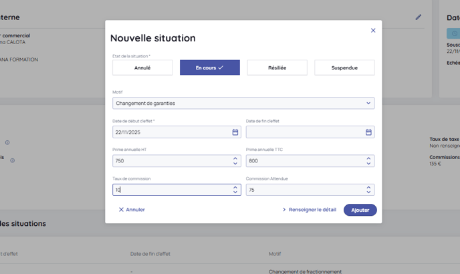The width and height of the screenshot is (460, 274).
Task: Decrease Prime annuelle TTC value
Action: click(x=368, y=164)
